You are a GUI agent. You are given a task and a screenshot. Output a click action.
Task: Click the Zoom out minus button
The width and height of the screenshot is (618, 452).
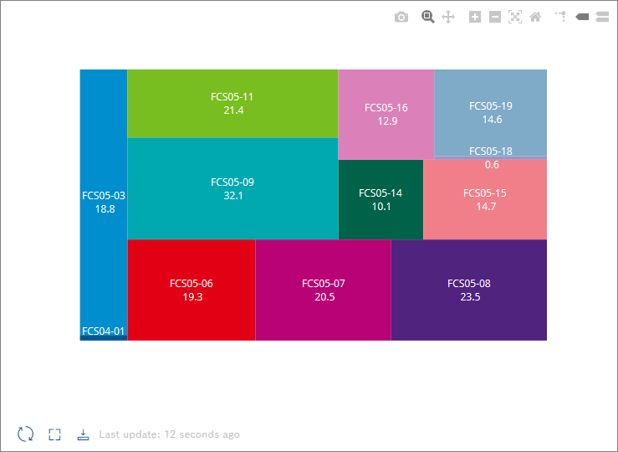coord(494,17)
